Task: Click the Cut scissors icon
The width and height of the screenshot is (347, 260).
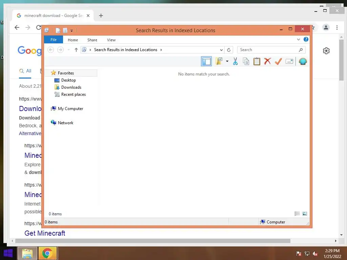Action: pos(235,61)
